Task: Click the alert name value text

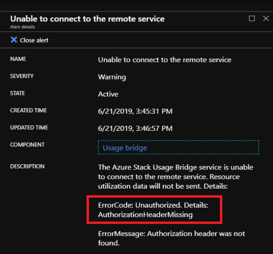Action: point(164,60)
